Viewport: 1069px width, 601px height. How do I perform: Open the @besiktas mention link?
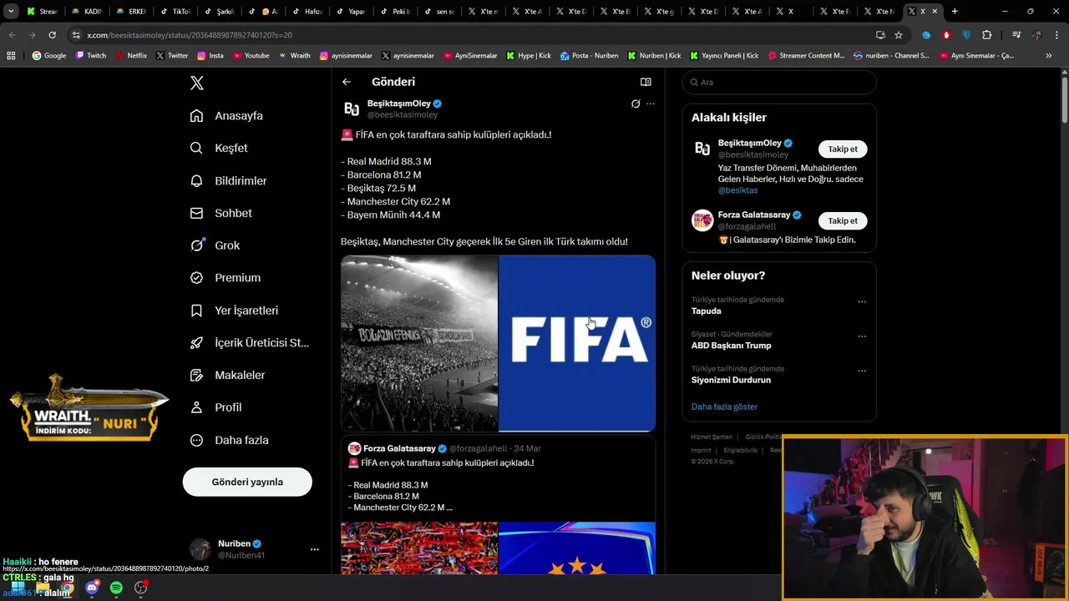(x=737, y=190)
